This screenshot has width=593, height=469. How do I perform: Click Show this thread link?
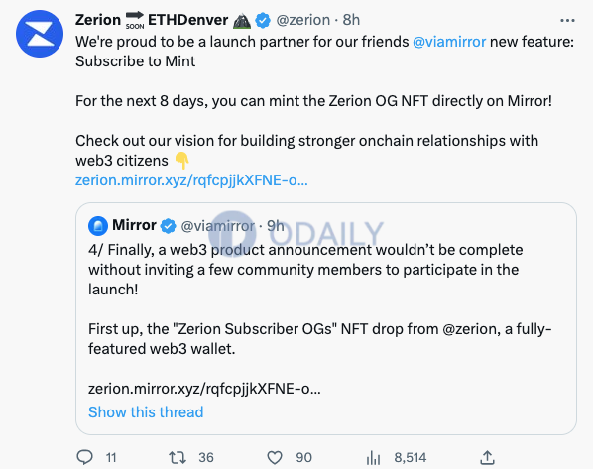pos(146,411)
